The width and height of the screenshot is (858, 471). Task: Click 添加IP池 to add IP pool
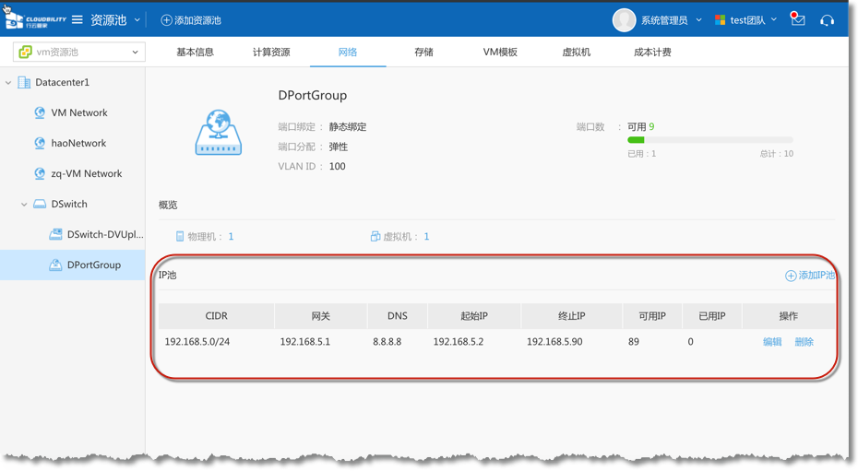810,276
